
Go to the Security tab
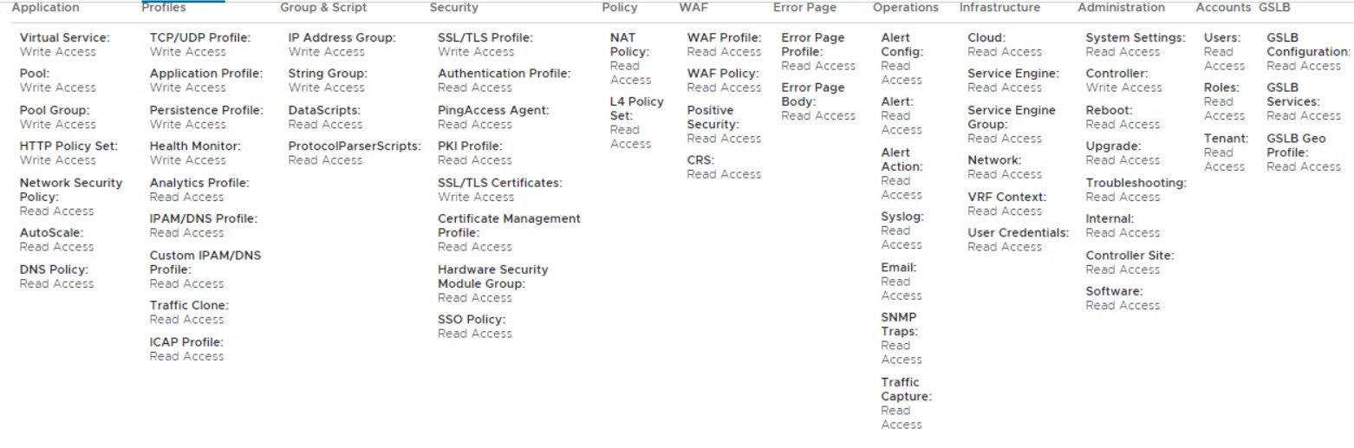[x=453, y=8]
